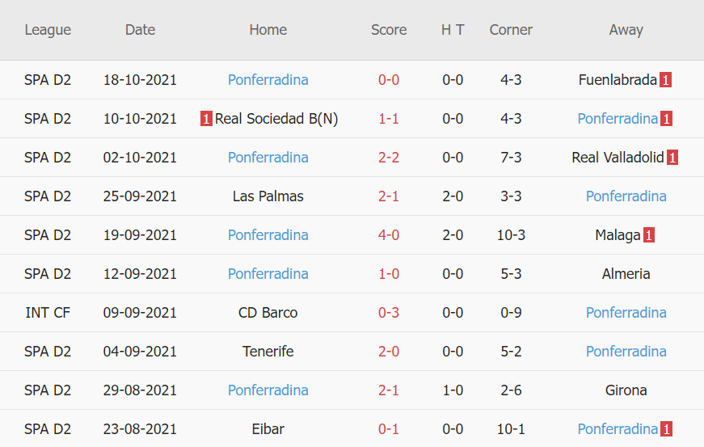This screenshot has width=704, height=447.
Task: Click the League column header
Action: point(48,30)
